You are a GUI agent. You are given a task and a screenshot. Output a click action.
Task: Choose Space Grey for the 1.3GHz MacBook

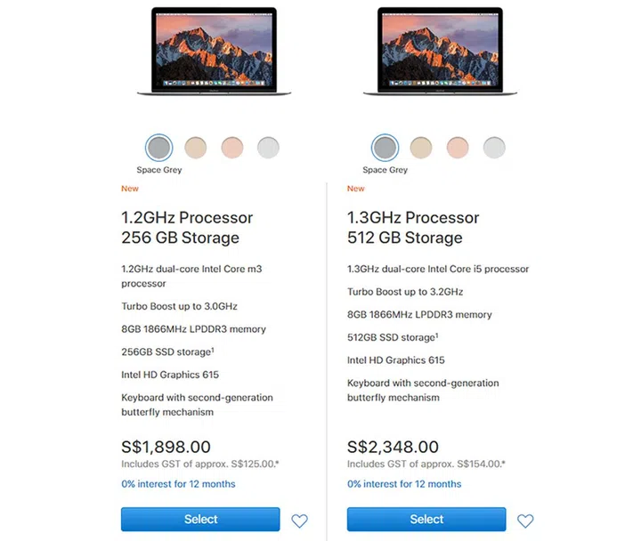[x=385, y=147]
